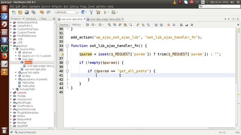This screenshot has height=135, width=241.
Task: Close the wp-owt-ajax.php editor tab
Action: click(x=84, y=19)
